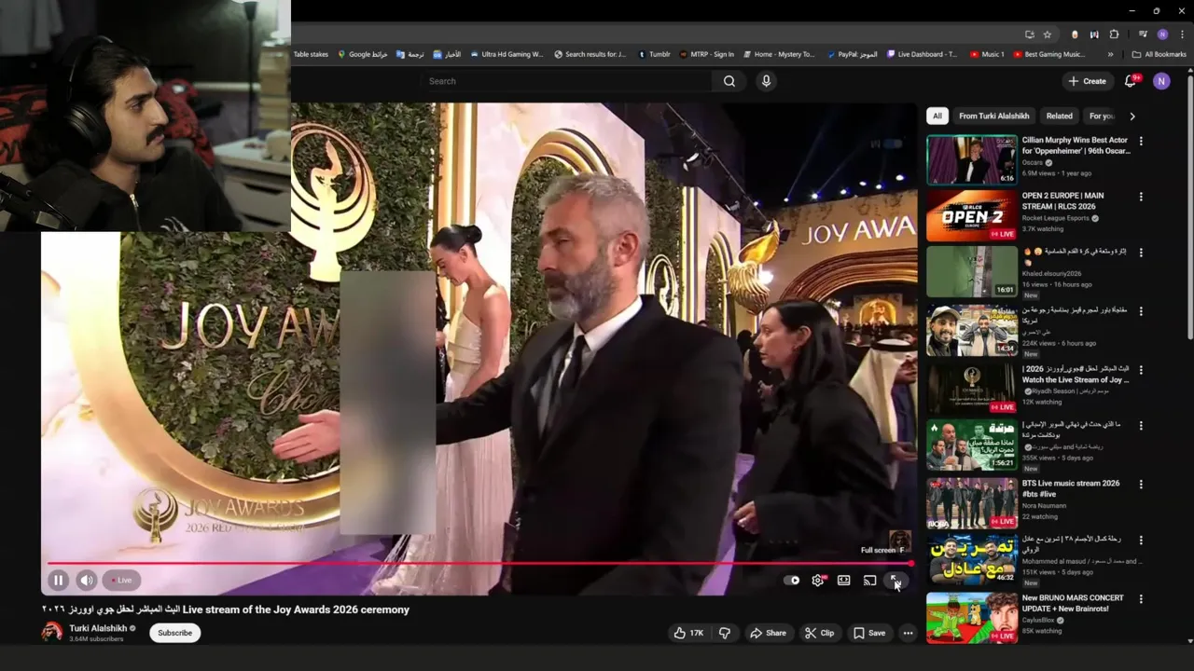Image resolution: width=1194 pixels, height=671 pixels.
Task: Open Tumblr bookmark
Action: (654, 54)
